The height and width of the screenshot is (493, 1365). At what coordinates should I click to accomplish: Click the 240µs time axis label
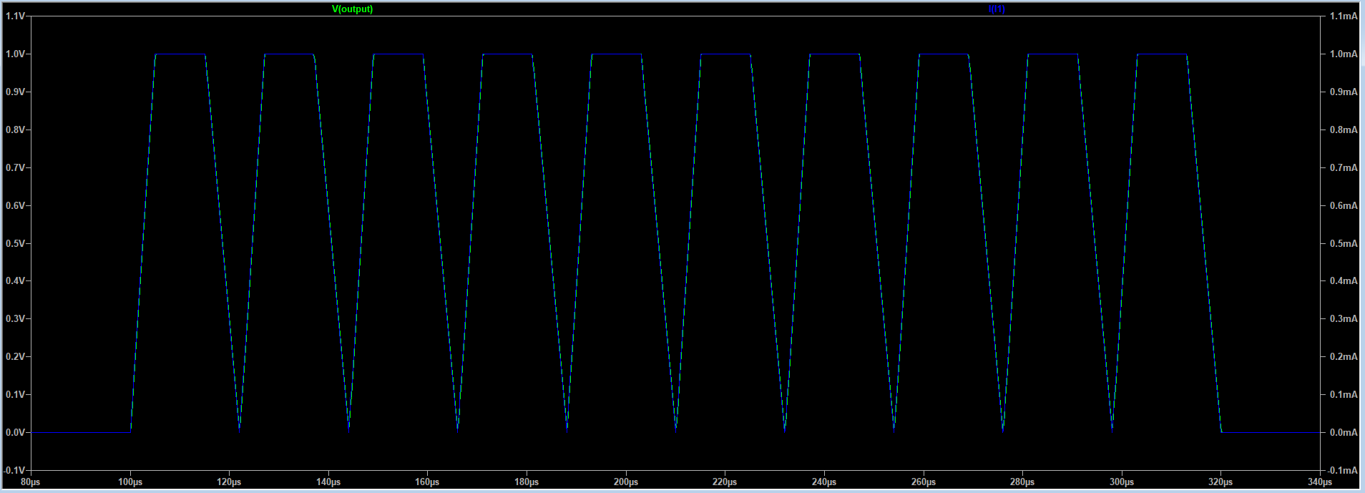[824, 483]
